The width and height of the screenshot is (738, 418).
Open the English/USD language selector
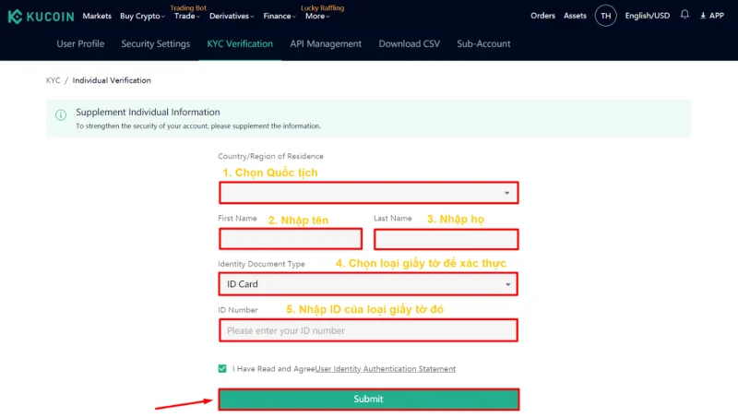[648, 16]
